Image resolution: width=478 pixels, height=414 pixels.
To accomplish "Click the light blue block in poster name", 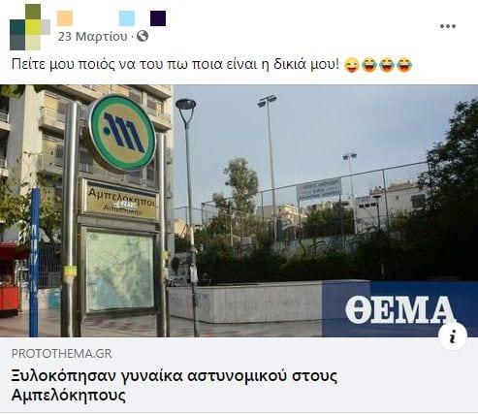I will click(x=127, y=18).
